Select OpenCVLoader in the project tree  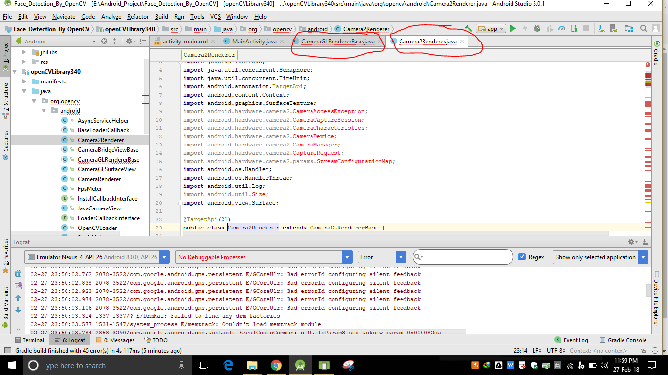(97, 228)
